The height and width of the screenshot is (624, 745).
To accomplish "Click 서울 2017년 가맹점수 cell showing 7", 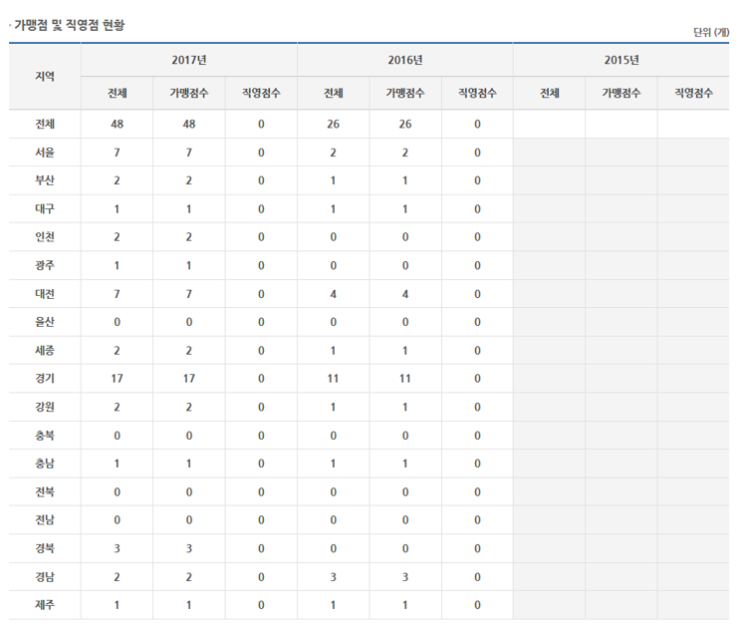I will pos(188,153).
